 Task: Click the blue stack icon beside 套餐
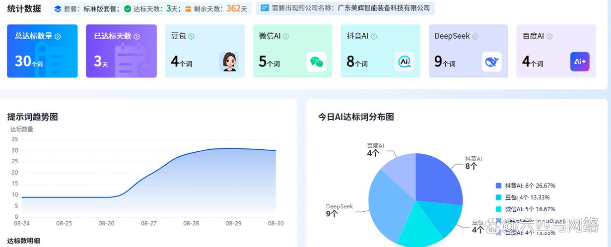click(58, 9)
